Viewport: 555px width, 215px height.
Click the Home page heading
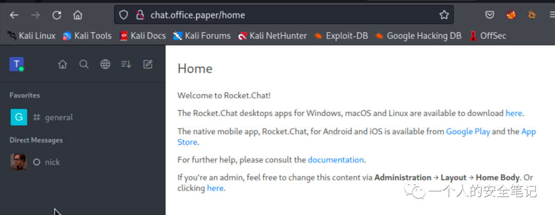click(x=195, y=69)
